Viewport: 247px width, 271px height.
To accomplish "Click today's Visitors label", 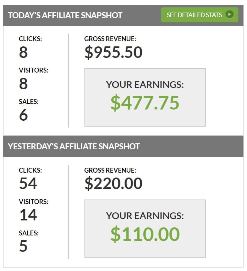I will (x=33, y=70).
